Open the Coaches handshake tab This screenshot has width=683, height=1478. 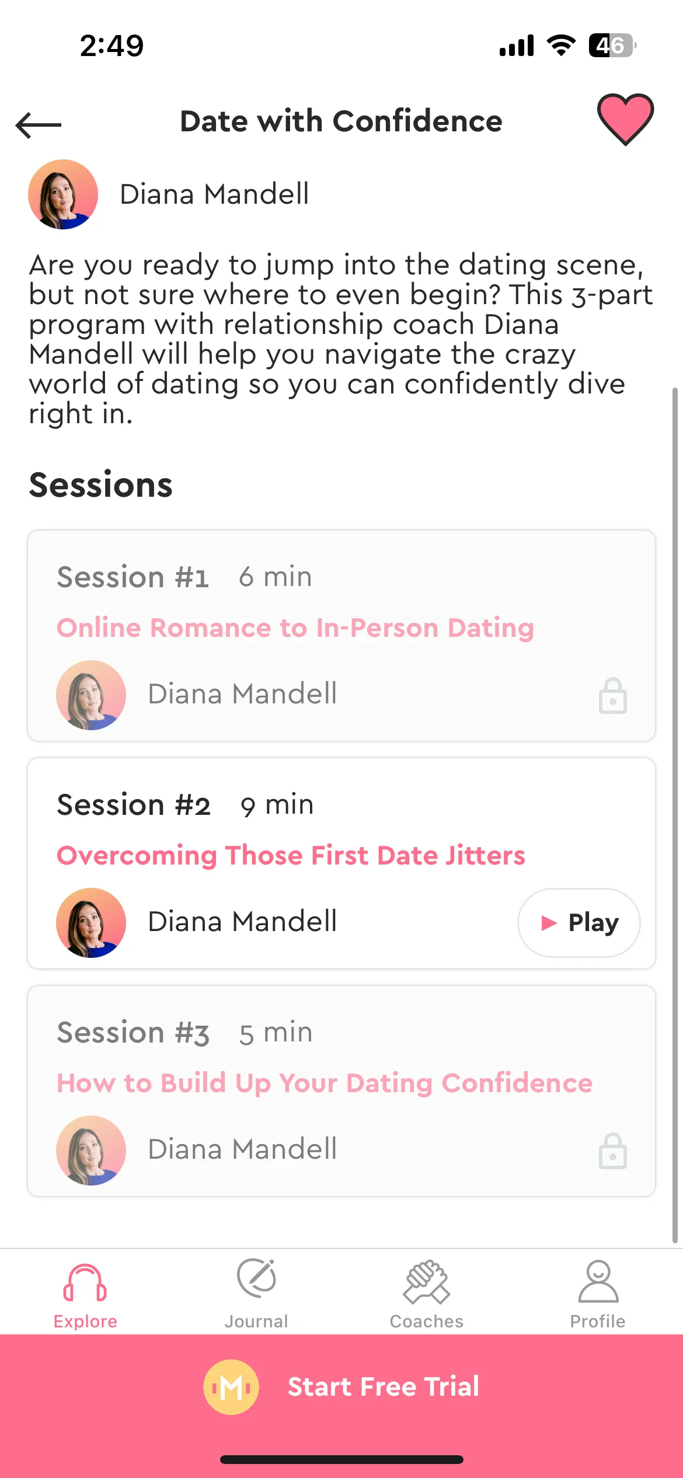[427, 1295]
